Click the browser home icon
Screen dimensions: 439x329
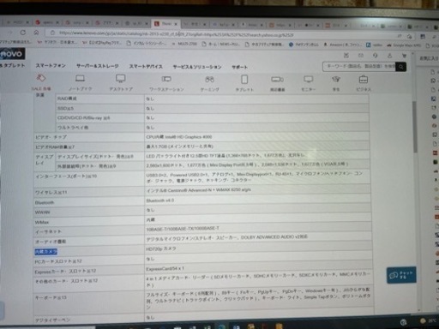click(36, 33)
